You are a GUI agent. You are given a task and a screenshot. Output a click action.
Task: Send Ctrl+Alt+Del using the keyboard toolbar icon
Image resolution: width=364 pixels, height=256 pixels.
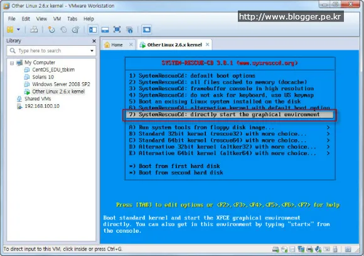coord(34,29)
